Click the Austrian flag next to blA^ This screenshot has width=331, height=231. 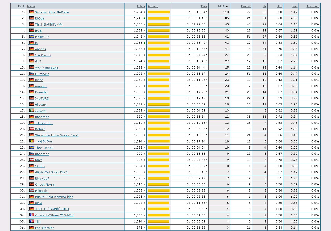(32, 160)
